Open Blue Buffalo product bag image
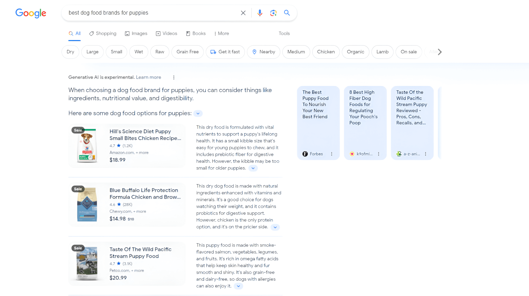 [x=87, y=204]
